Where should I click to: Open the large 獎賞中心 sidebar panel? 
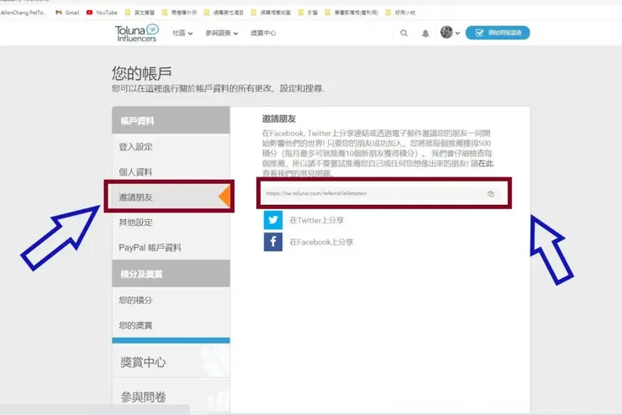[171, 361]
